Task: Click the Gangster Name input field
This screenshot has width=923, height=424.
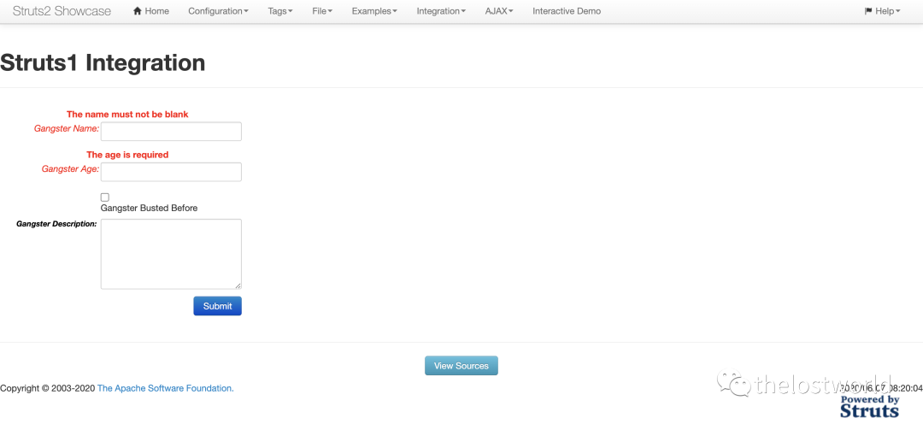Action: [171, 132]
